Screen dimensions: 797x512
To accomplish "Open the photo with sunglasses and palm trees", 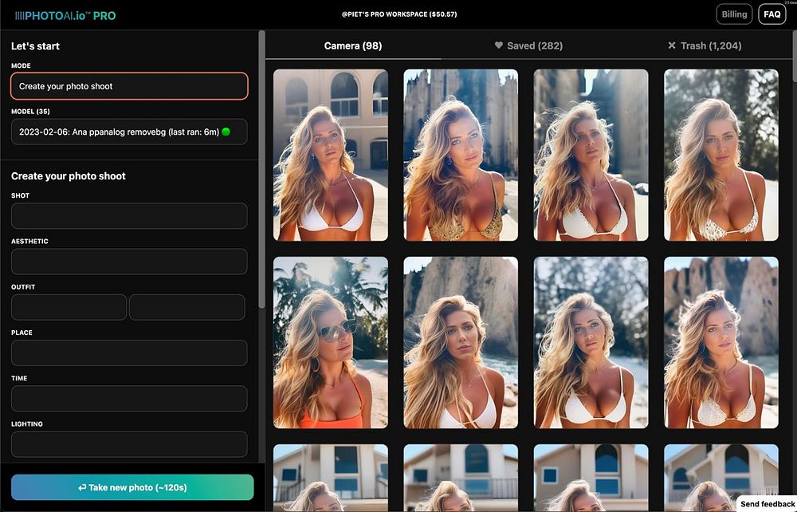I will [x=331, y=342].
